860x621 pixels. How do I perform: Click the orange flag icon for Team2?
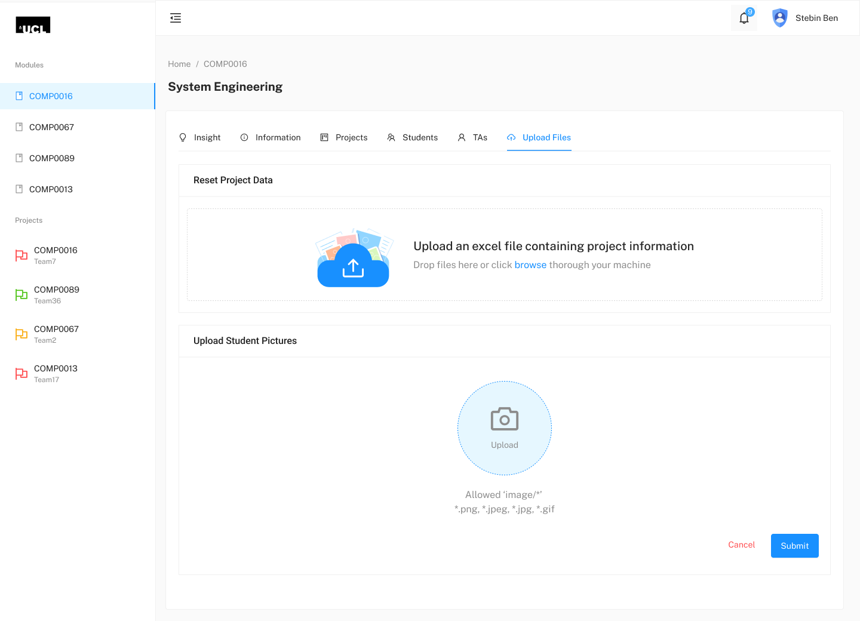pos(21,334)
